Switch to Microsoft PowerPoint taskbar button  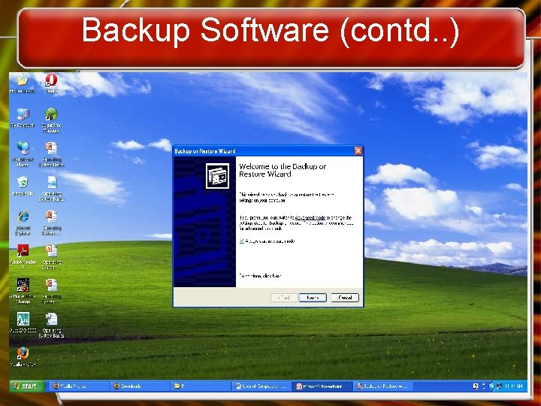[322, 386]
